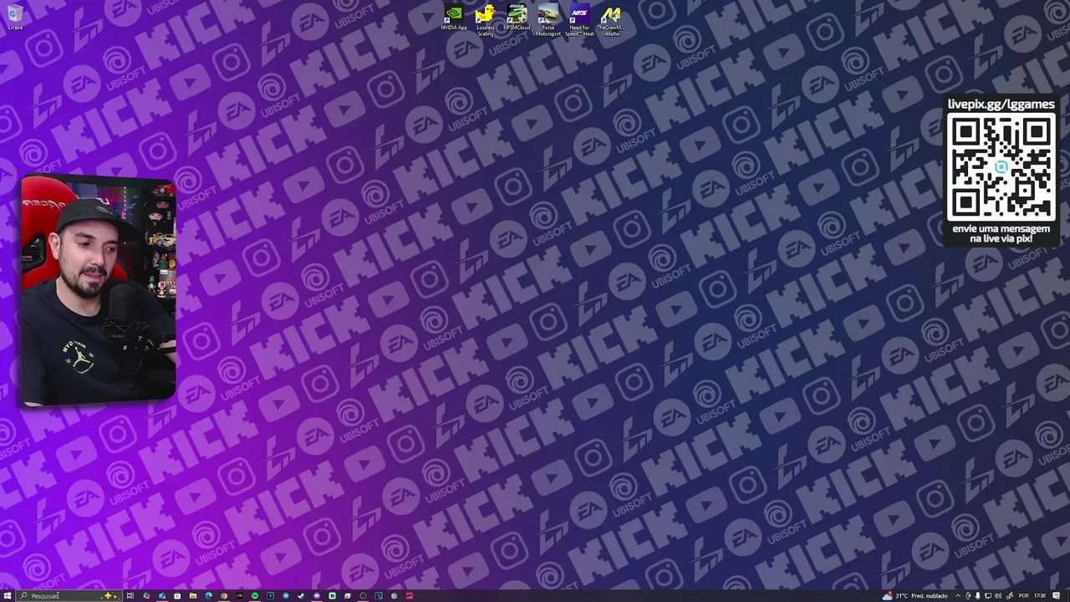Click the microphone tray icon
This screenshot has height=602, width=1070.
click(977, 595)
